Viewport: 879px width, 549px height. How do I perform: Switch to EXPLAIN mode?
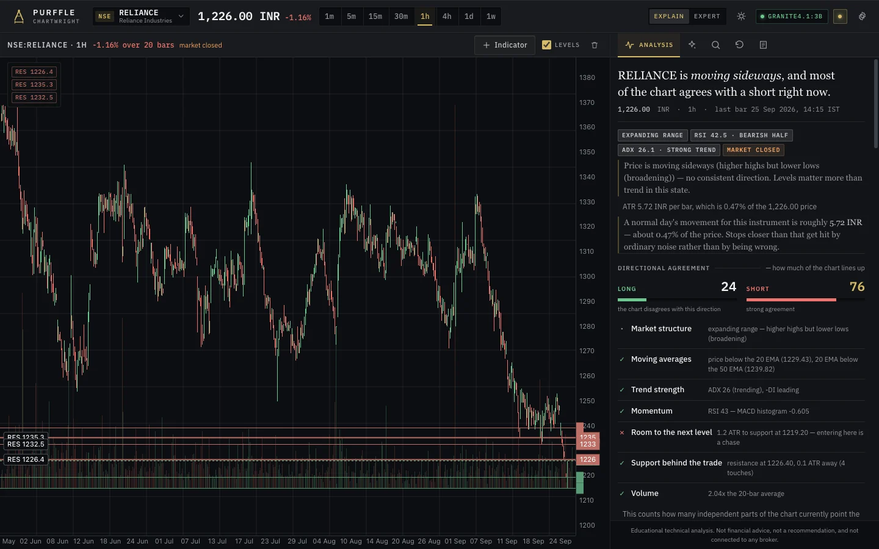tap(669, 16)
